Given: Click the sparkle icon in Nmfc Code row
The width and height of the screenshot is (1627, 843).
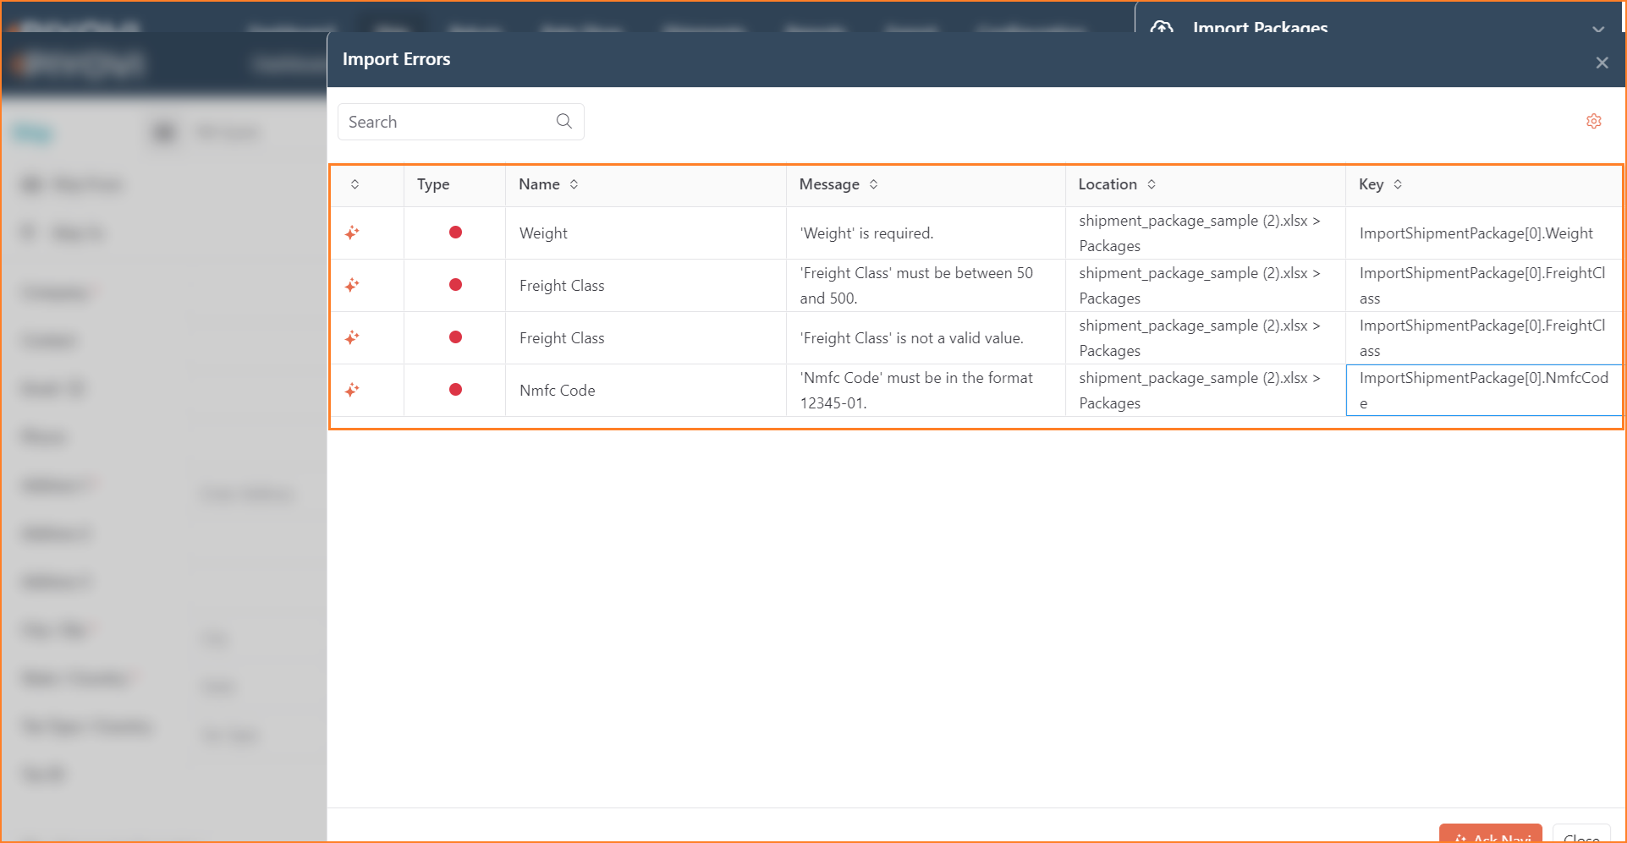Looking at the screenshot, I should [352, 390].
